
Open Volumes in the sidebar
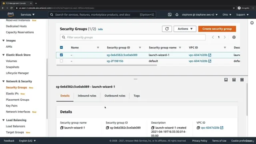[x=12, y=61]
